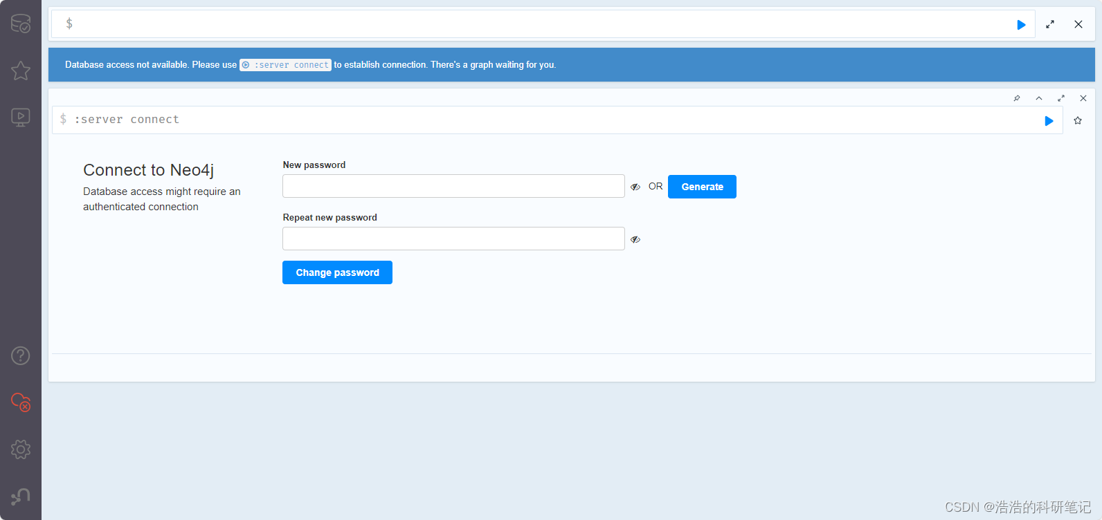
Task: Open the Database information sidebar icon
Action: (x=21, y=24)
